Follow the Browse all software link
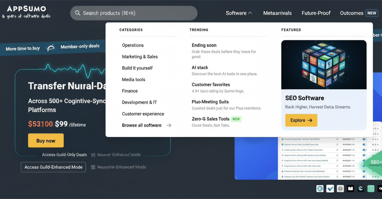This screenshot has width=382, height=199. pyautogui.click(x=147, y=125)
